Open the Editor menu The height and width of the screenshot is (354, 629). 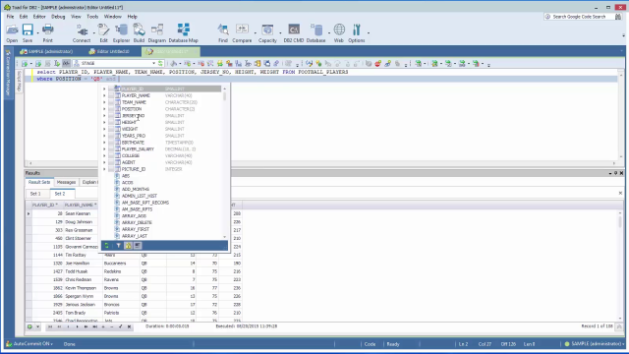[x=39, y=17]
